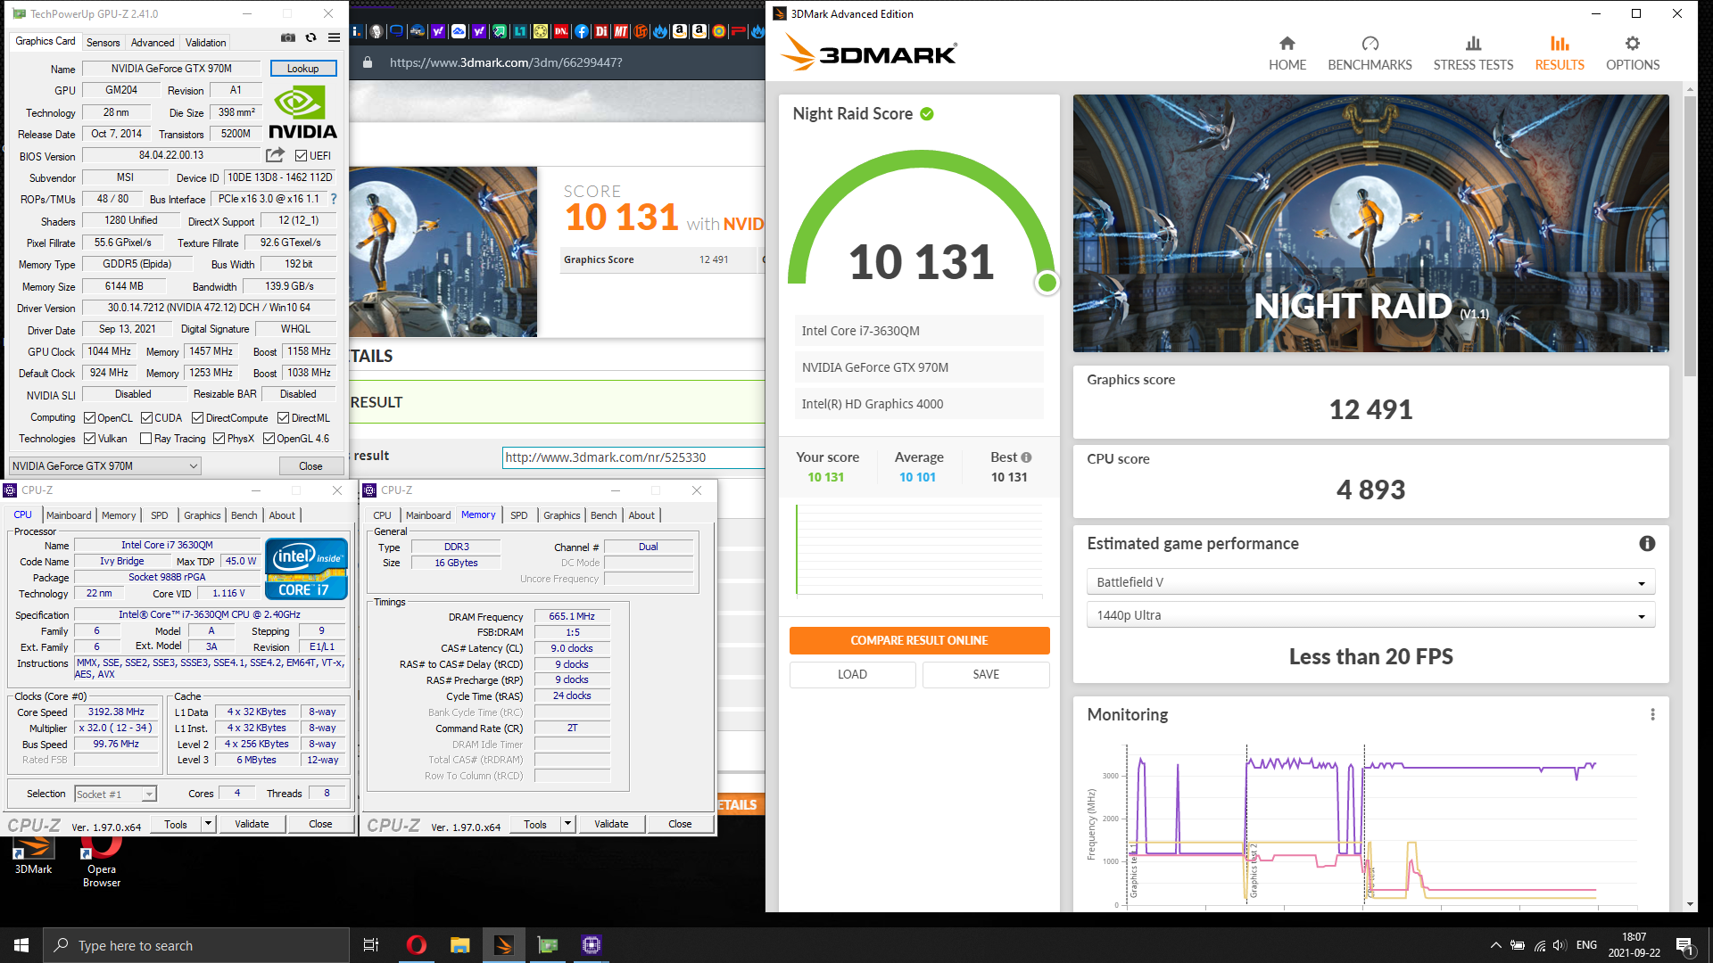Switch to the GPU-Z Validation tab
Viewport: 1713px width, 963px height.
[x=205, y=43]
